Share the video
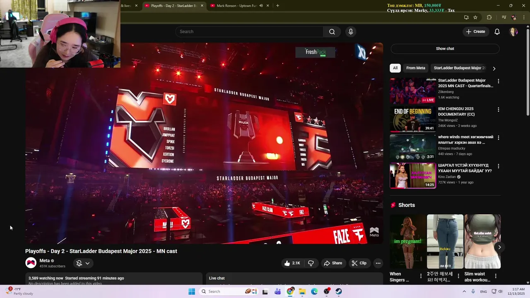The width and height of the screenshot is (530, 298). pos(333,263)
